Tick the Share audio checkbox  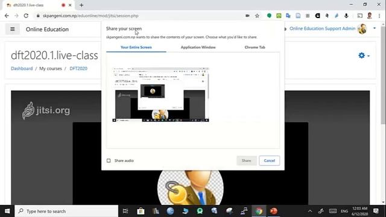pos(109,161)
